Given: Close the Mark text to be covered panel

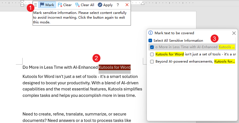Looking at the screenshot, I should click(x=234, y=33).
